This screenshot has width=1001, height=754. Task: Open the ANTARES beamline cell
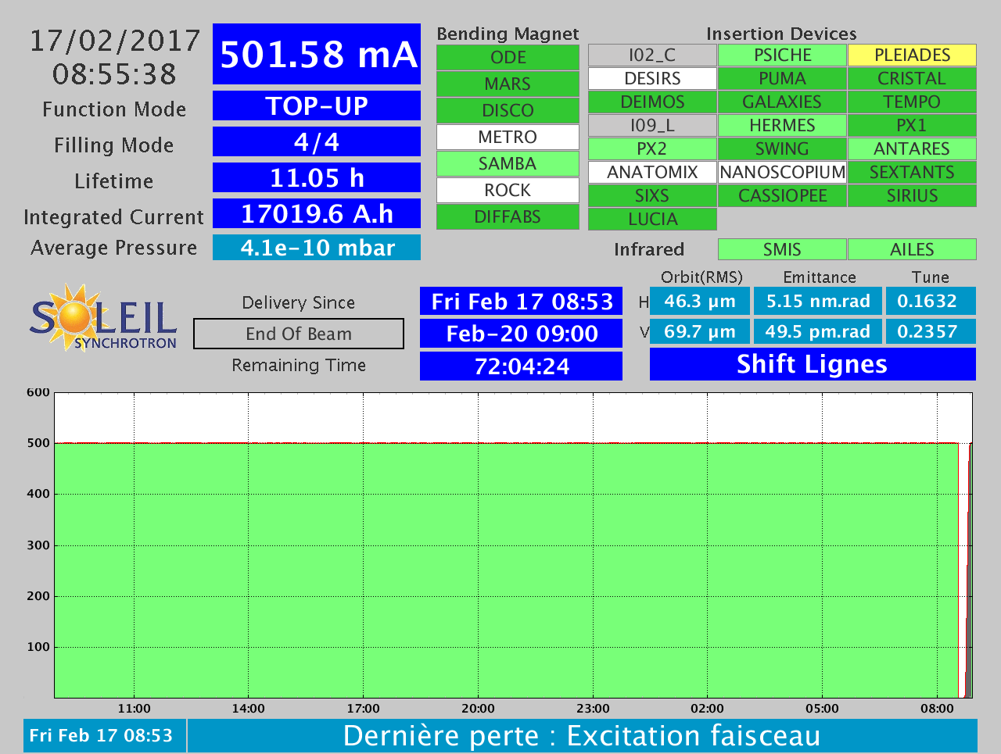pyautogui.click(x=912, y=149)
